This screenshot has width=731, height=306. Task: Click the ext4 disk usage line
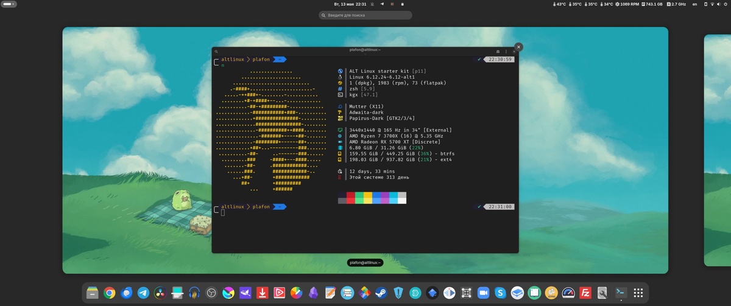pyautogui.click(x=400, y=159)
